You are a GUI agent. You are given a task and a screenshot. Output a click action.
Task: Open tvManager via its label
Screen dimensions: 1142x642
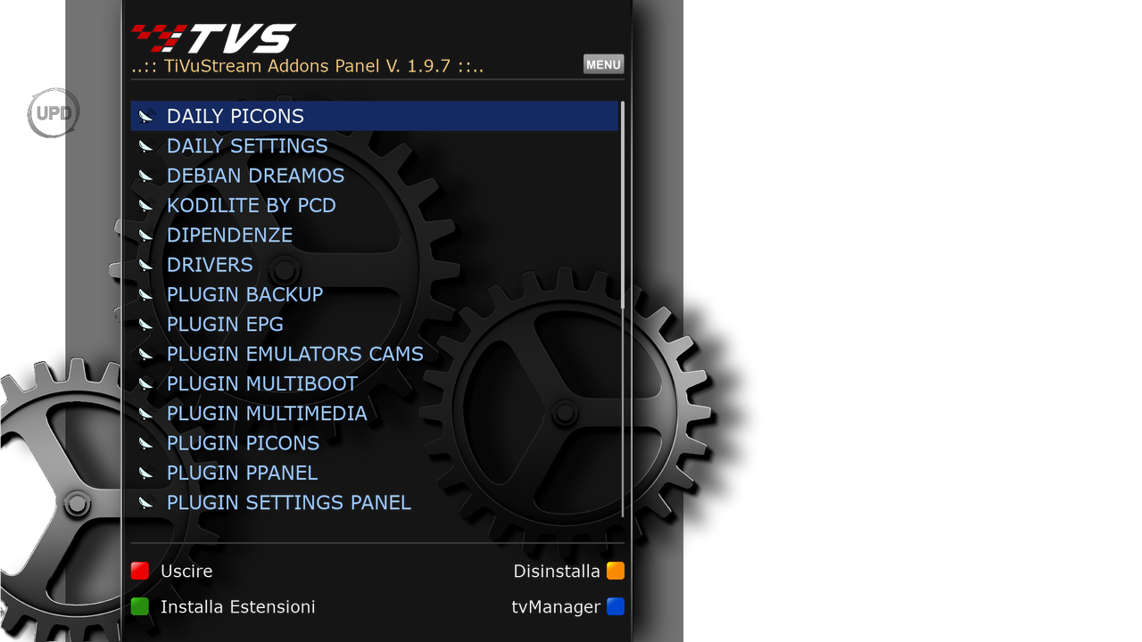point(556,607)
